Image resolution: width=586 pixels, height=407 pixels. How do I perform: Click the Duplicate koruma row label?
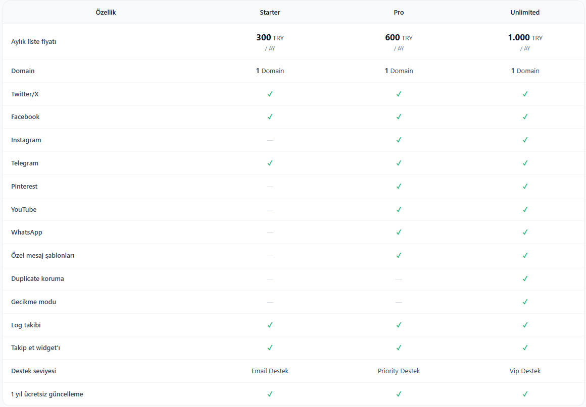[x=37, y=279]
